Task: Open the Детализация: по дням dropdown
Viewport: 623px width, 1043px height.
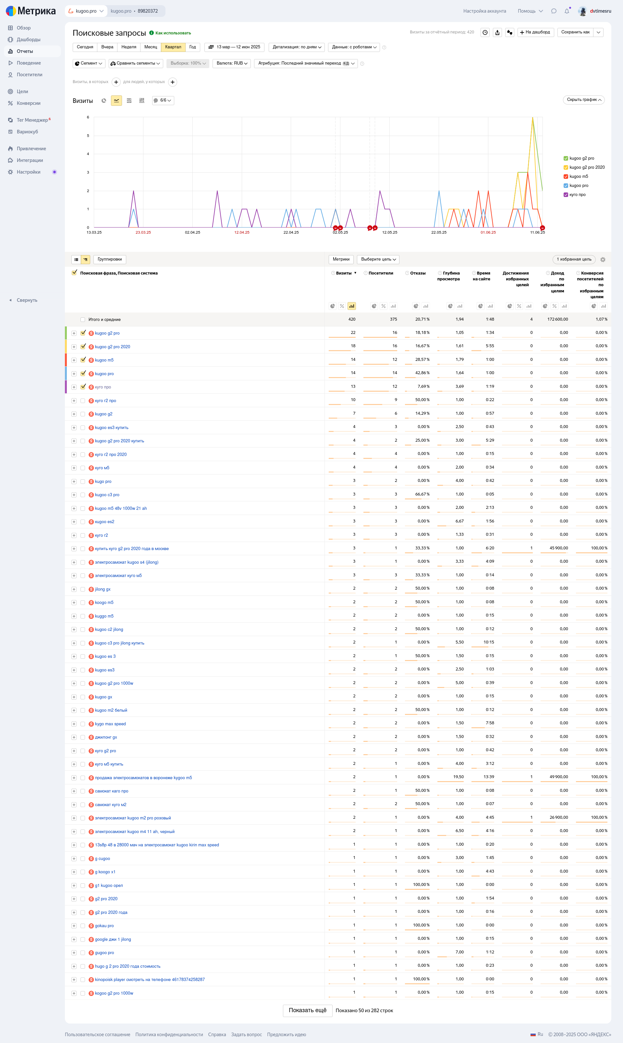Action: [x=297, y=47]
